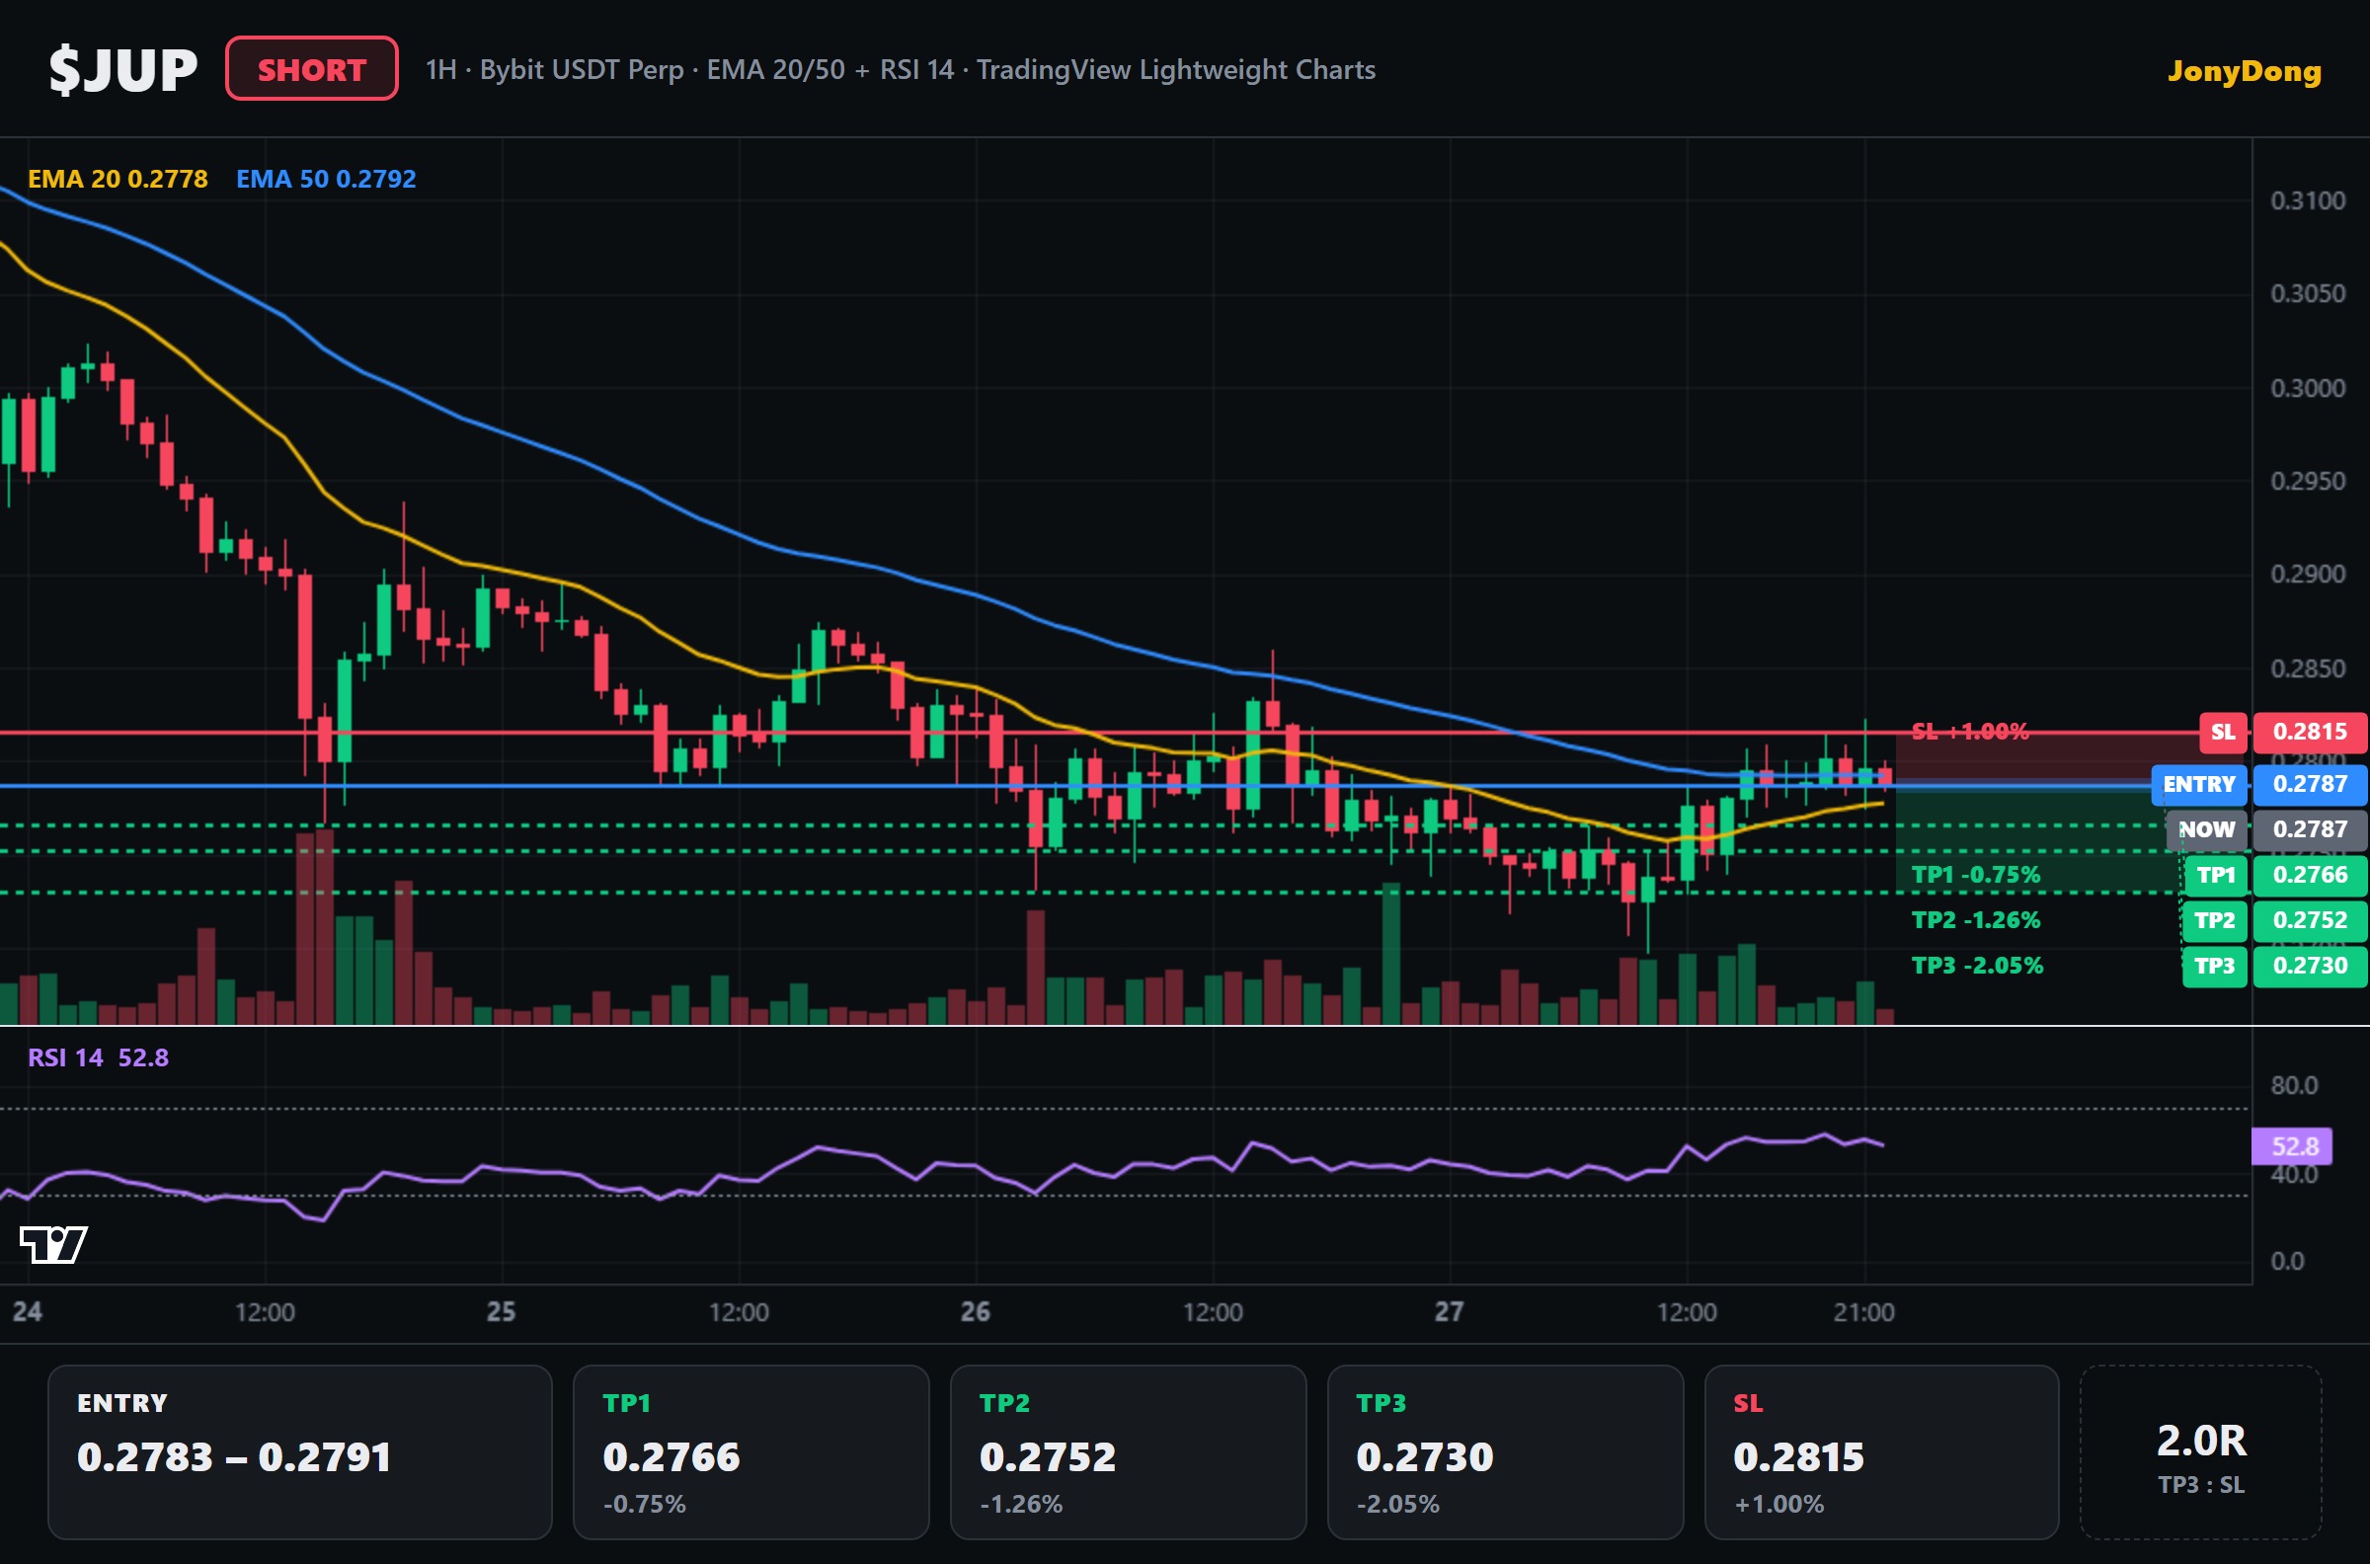Select the EMA 20 0.2778 legend
The height and width of the screenshot is (1564, 2370).
point(118,179)
